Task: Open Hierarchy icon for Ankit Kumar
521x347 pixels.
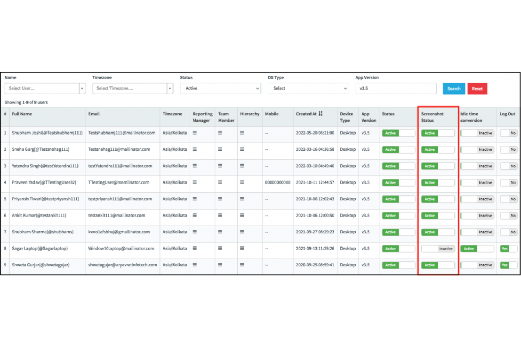Action: (242, 216)
